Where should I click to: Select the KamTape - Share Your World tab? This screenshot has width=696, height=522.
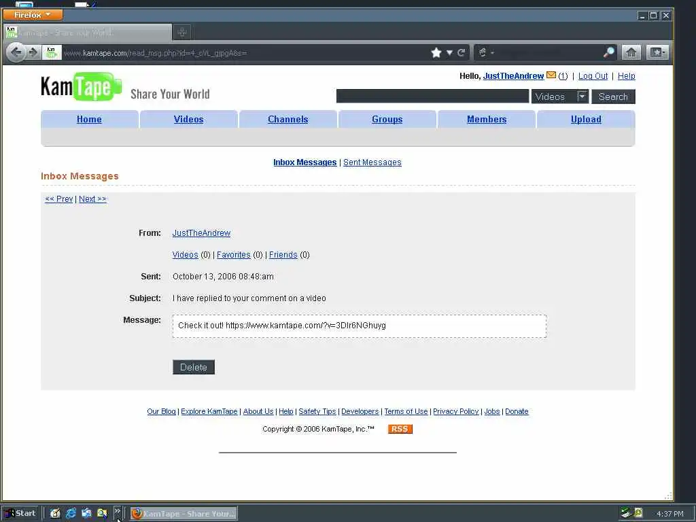(88, 33)
